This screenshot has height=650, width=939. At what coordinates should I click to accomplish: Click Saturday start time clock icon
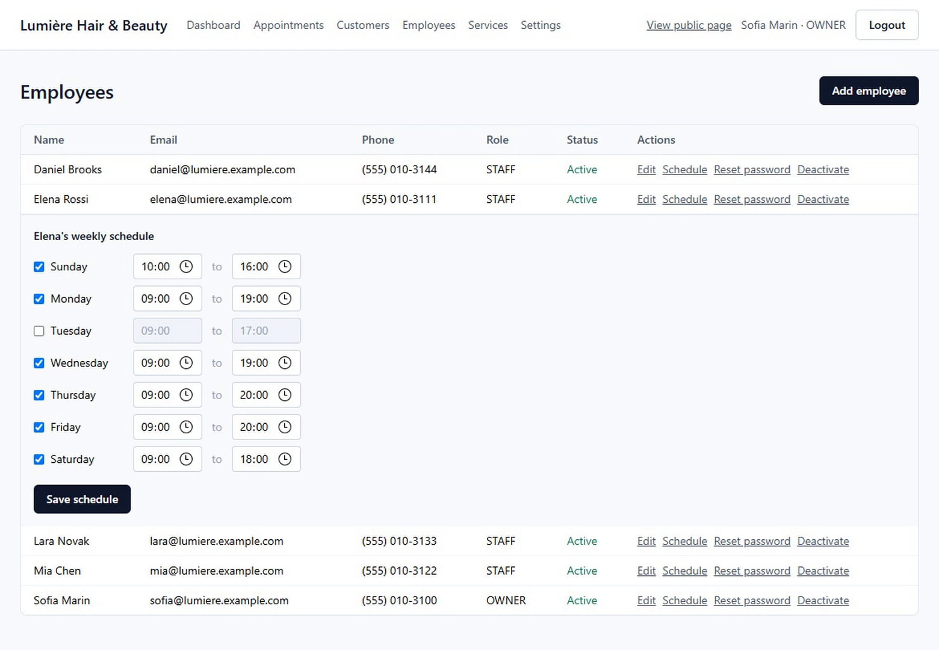[x=187, y=459]
